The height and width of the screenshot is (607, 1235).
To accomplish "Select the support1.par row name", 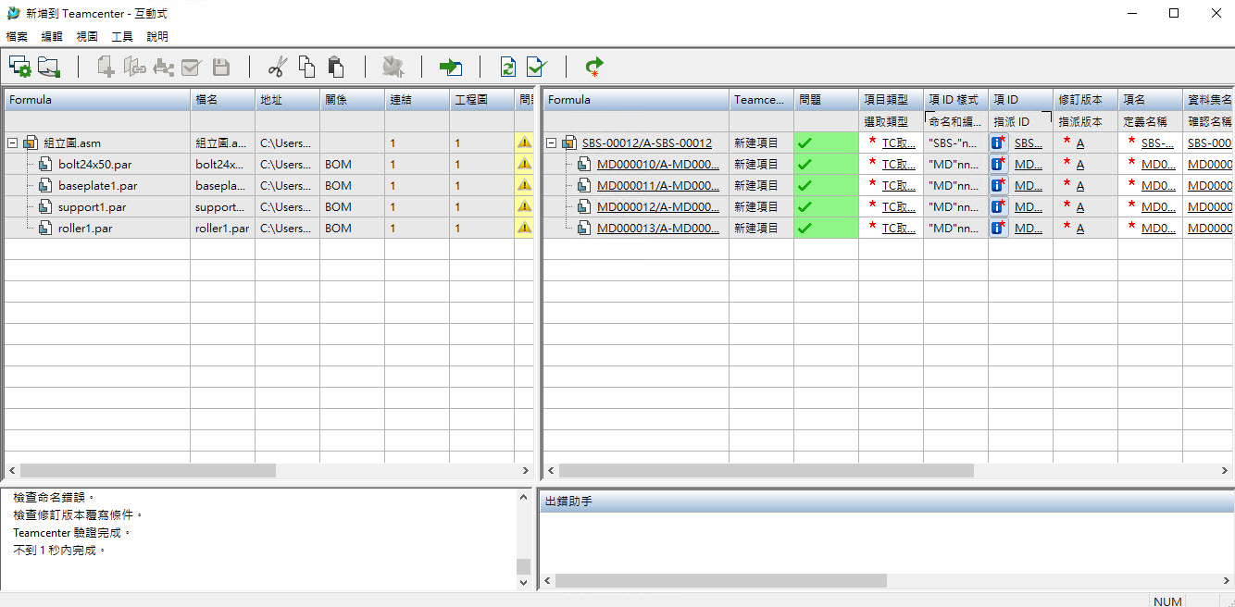I will point(92,207).
